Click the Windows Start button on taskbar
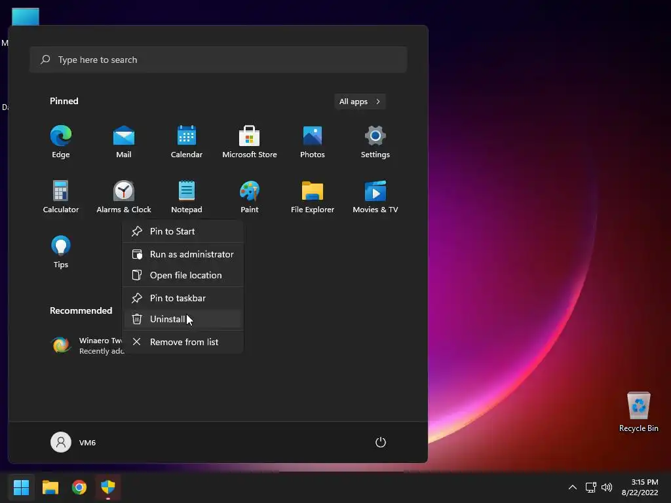The width and height of the screenshot is (671, 503). point(21,487)
